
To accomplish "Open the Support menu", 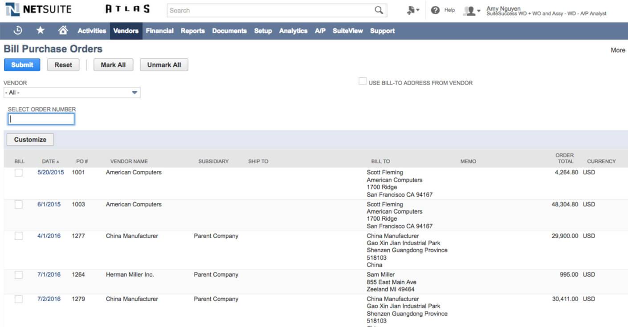I will (383, 31).
